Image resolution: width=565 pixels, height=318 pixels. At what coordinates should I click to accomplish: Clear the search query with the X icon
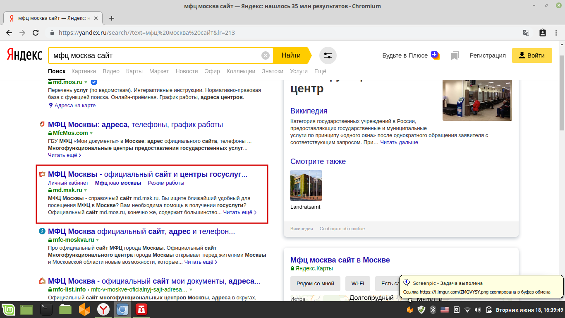(266, 55)
